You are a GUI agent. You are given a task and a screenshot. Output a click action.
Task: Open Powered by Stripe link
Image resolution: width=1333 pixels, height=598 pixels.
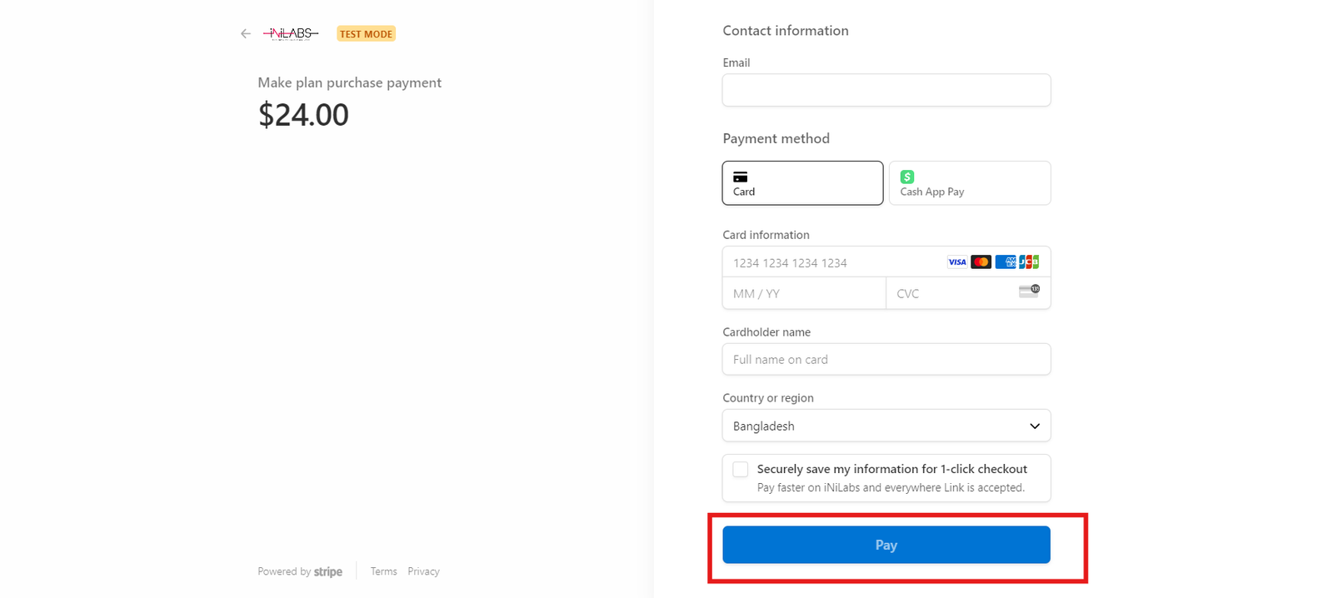click(x=300, y=571)
